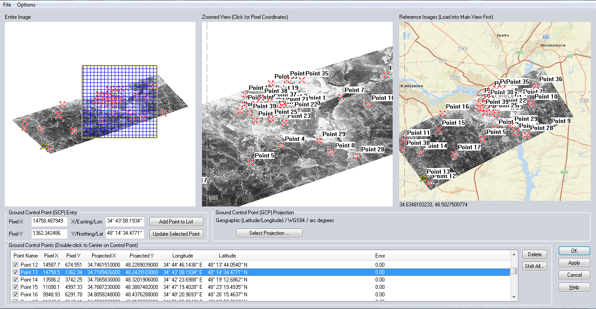This screenshot has width=596, height=309.
Task: Click the Update Selected Point button
Action: [x=176, y=234]
